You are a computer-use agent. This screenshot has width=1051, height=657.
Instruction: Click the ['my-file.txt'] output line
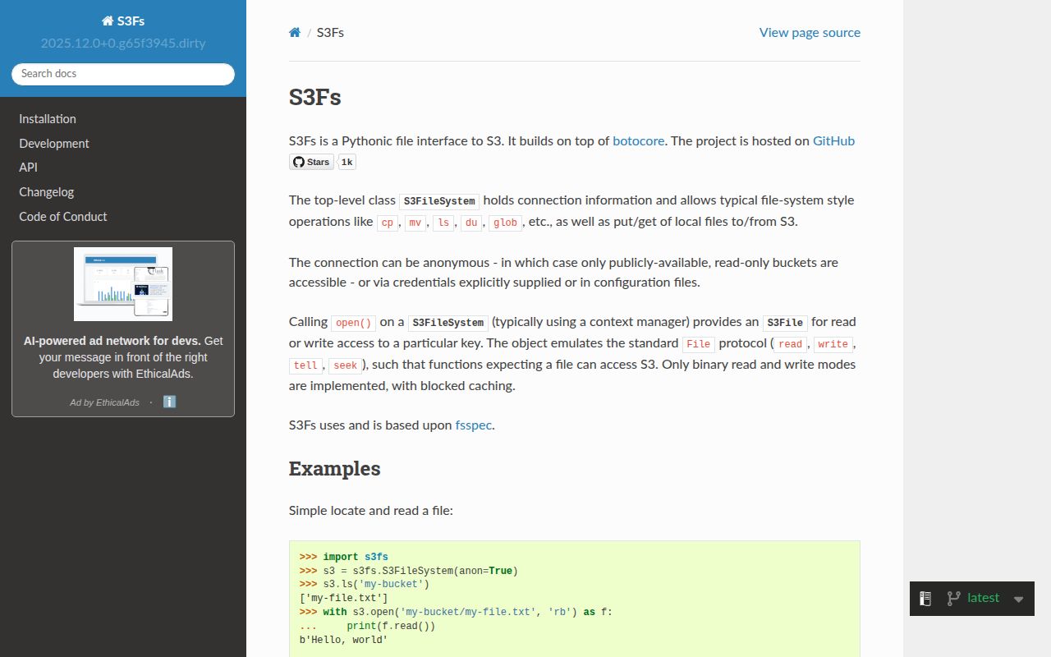click(344, 599)
